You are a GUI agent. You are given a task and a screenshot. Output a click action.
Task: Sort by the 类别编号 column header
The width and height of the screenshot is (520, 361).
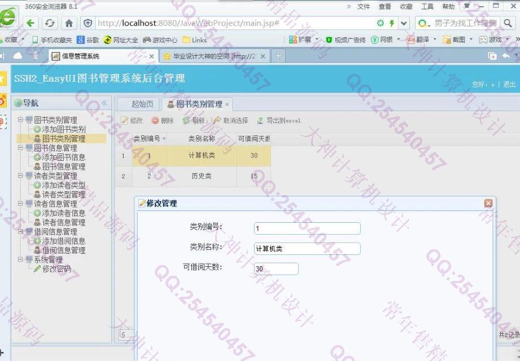[x=149, y=139]
